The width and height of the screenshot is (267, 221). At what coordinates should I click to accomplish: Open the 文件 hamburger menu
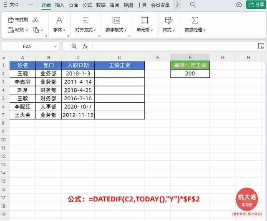tap(11, 5)
